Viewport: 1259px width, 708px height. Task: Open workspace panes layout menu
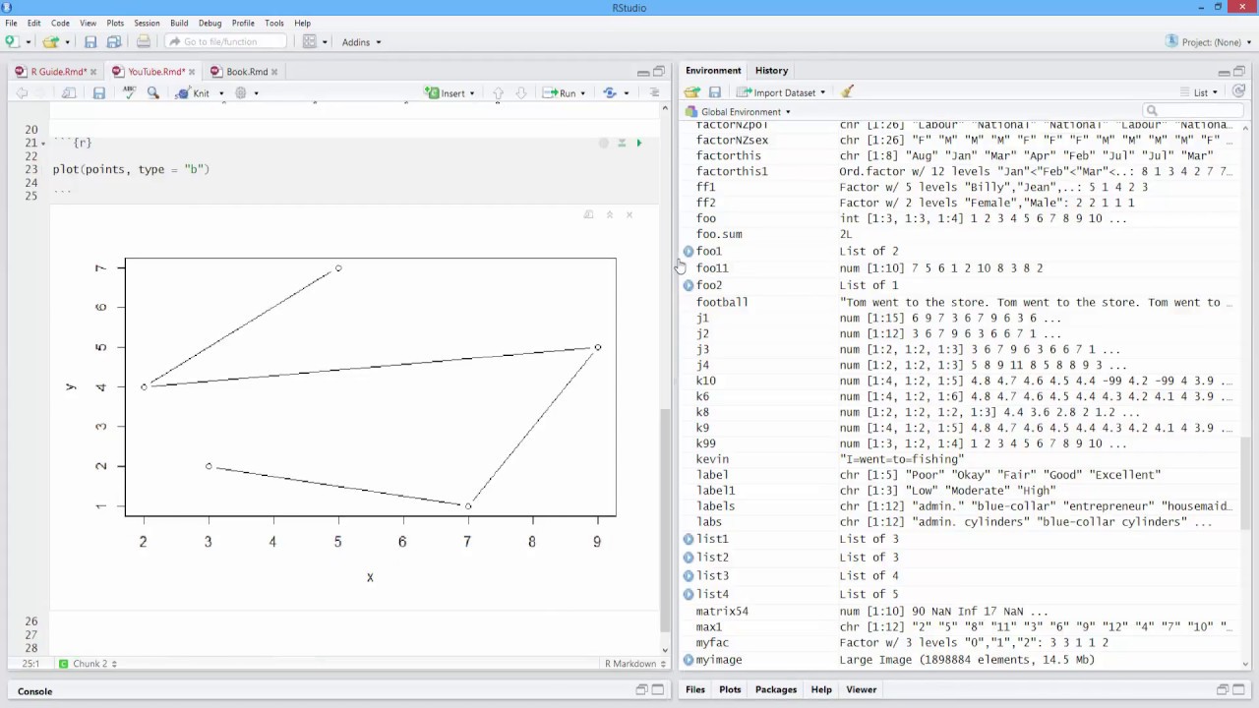pyautogui.click(x=314, y=42)
